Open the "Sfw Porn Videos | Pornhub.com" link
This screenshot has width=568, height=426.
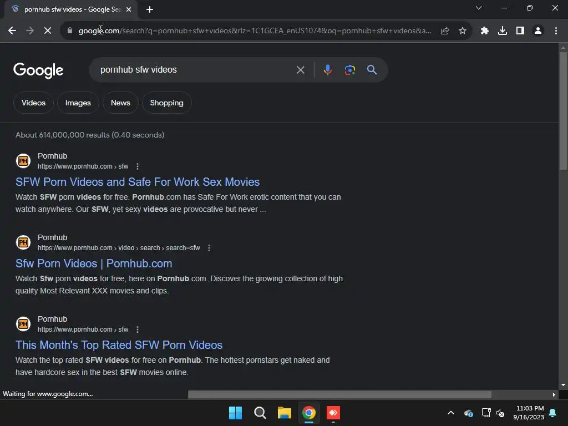coord(94,263)
